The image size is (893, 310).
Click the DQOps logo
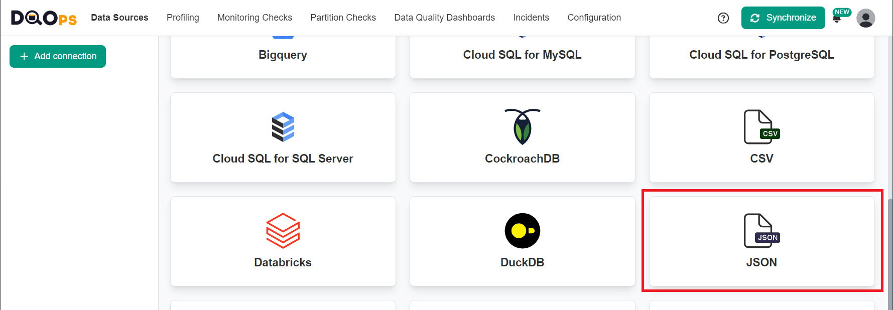pyautogui.click(x=44, y=18)
